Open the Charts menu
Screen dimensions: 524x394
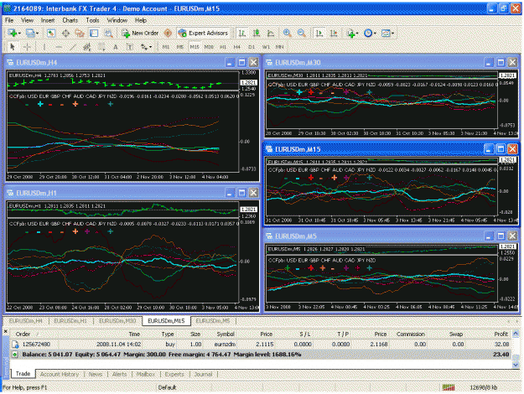tap(70, 20)
